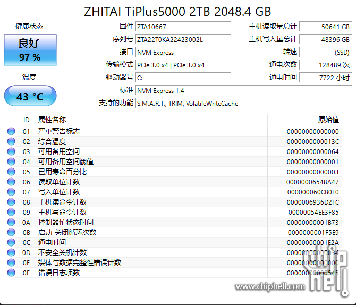This screenshot has height=305, width=356.
Task: Click the supported features field S.M.A.R.T., TRIM
Action: (243, 103)
